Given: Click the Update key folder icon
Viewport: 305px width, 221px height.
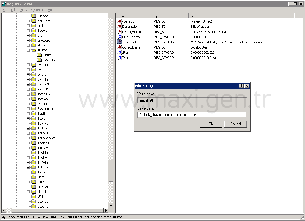Looking at the screenshot, I should pos(34,192).
